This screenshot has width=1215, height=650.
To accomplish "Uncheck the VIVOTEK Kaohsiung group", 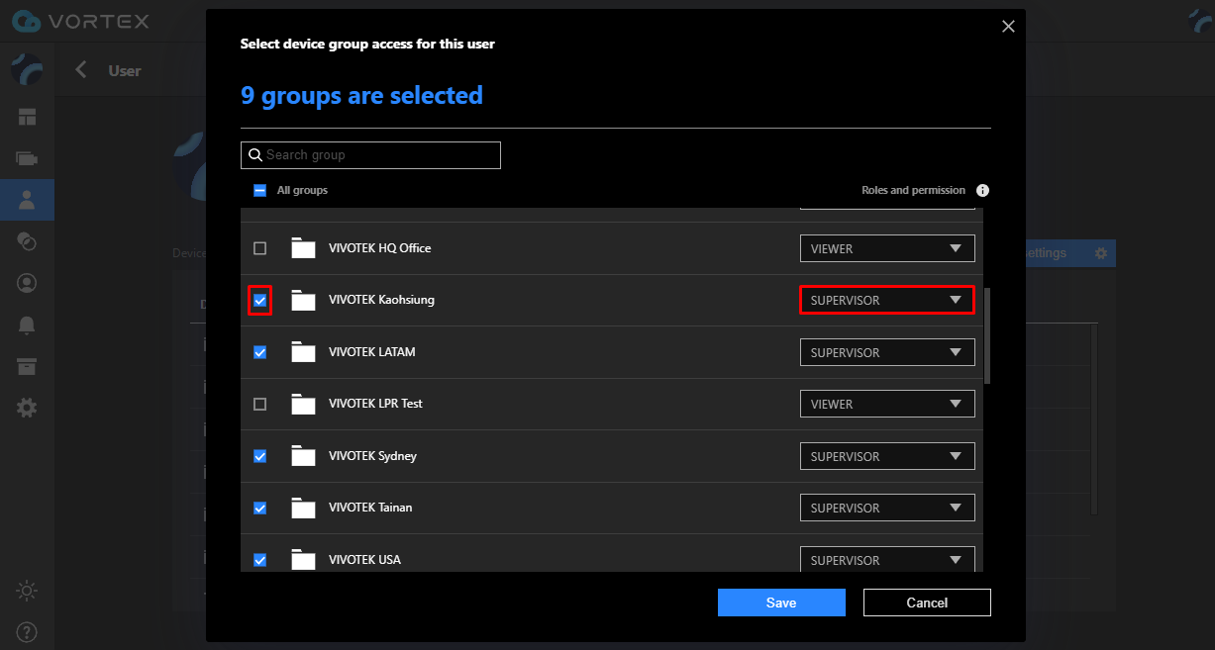I will tap(260, 300).
